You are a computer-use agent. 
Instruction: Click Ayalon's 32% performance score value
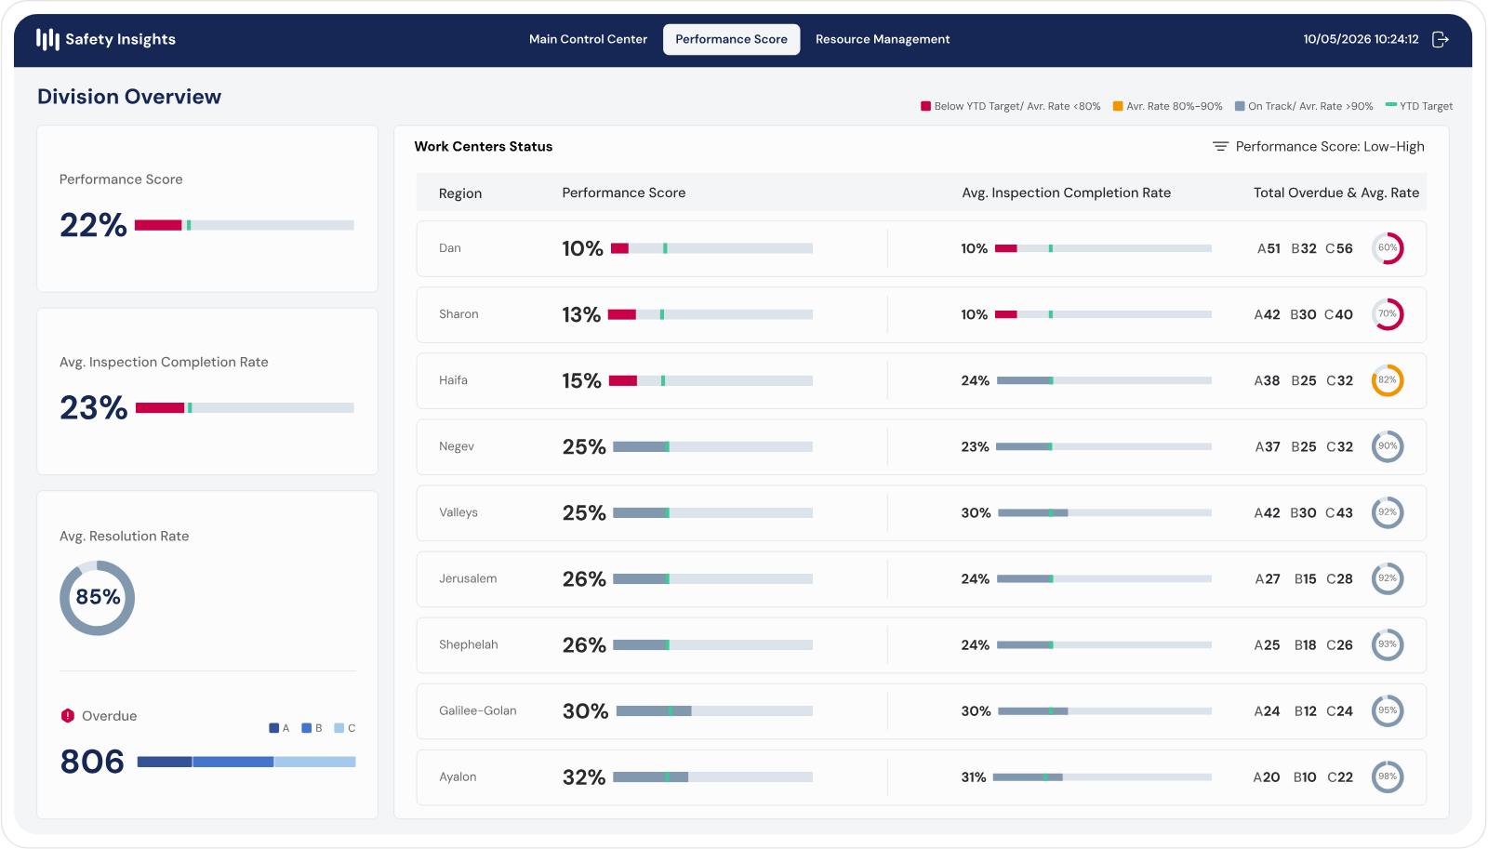pyautogui.click(x=584, y=777)
